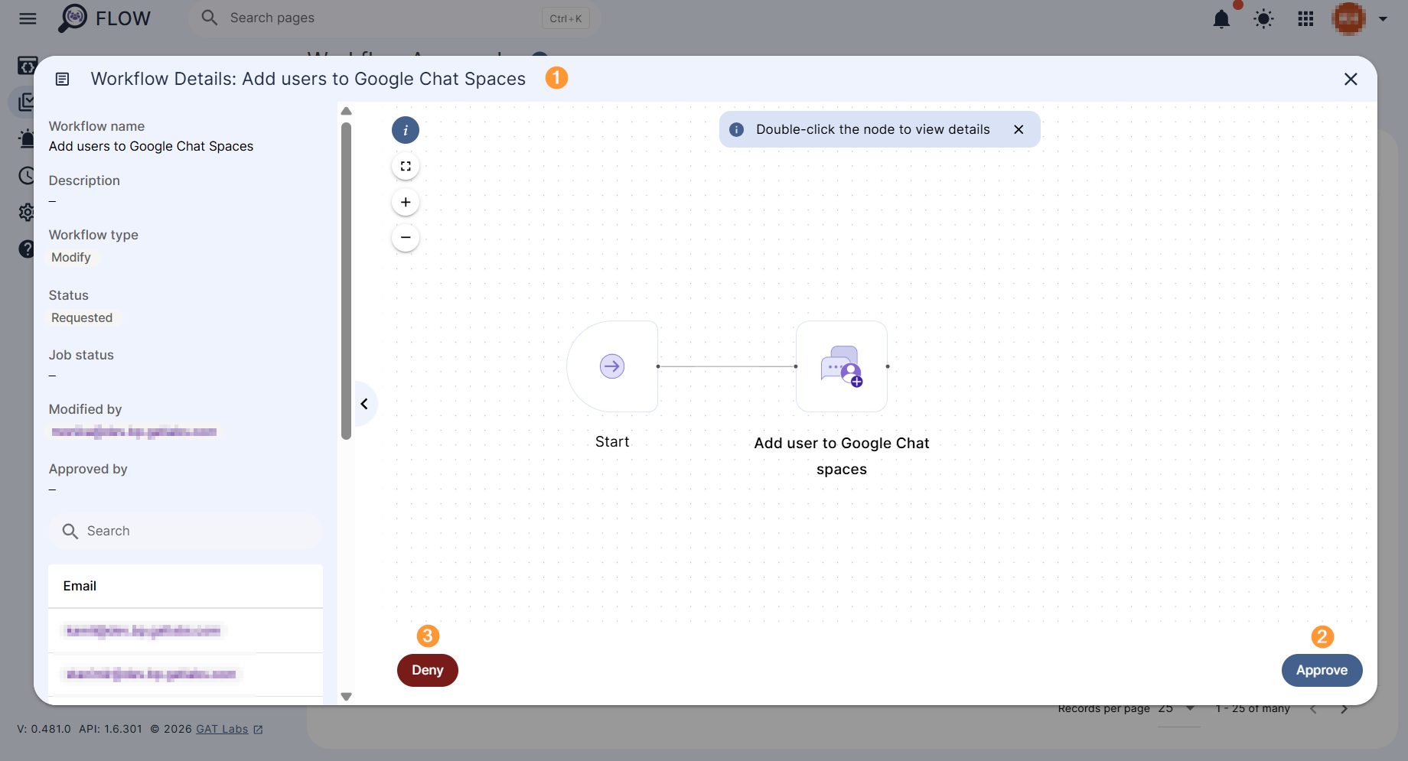
Task: Click the FLOW logo icon
Action: tap(73, 18)
